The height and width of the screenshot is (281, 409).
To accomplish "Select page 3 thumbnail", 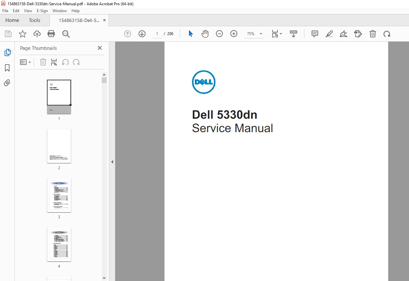I will point(59,195).
